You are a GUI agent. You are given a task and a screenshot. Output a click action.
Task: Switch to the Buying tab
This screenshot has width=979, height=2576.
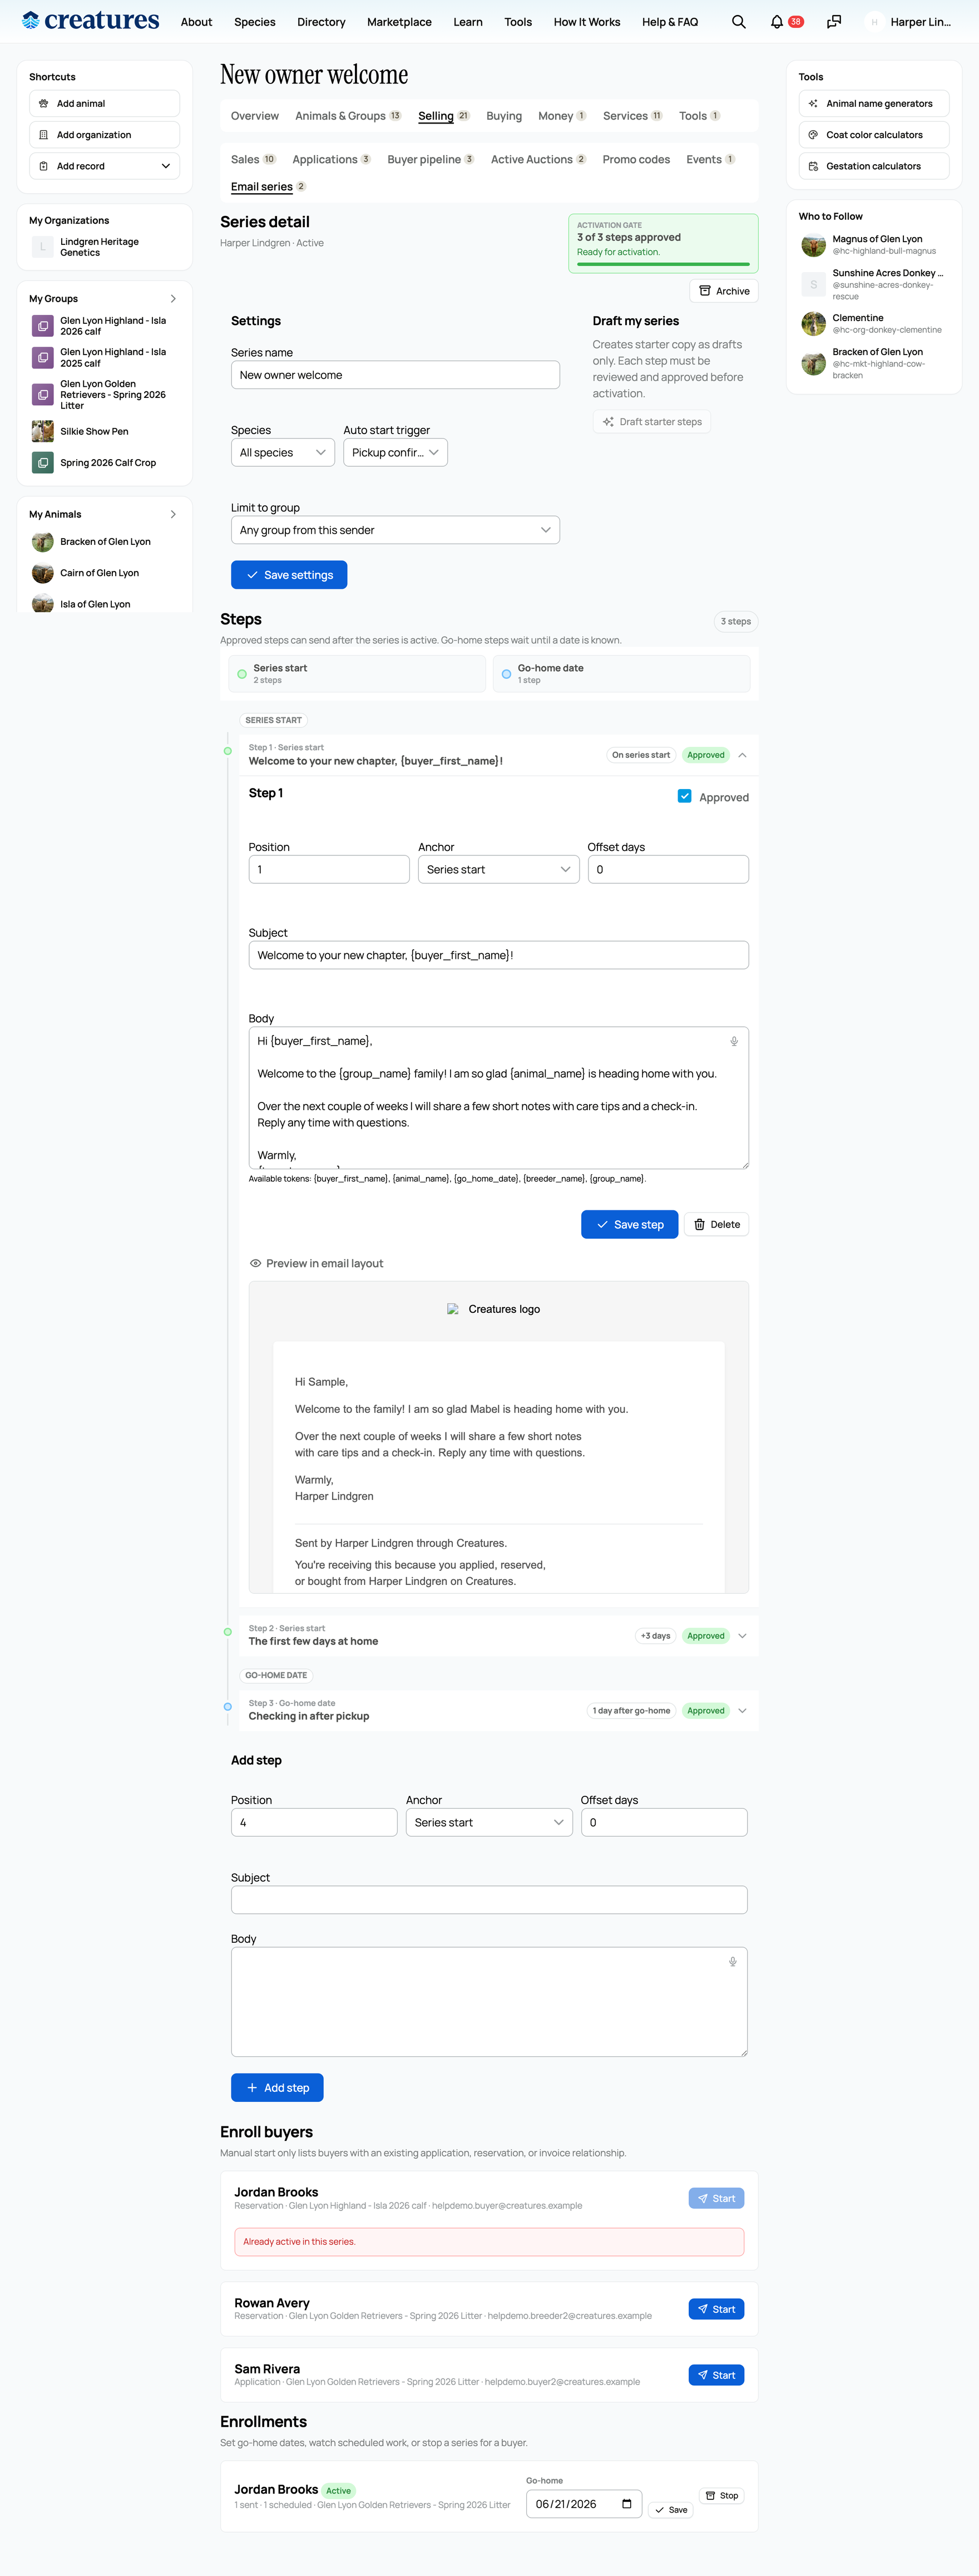pos(504,116)
